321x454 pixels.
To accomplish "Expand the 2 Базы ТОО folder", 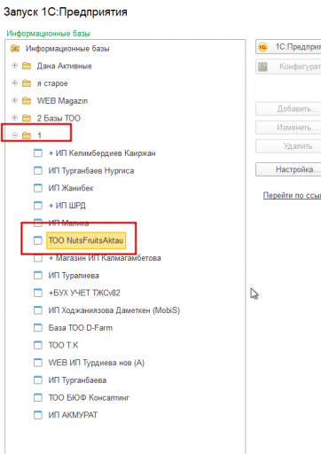I will click(14, 118).
